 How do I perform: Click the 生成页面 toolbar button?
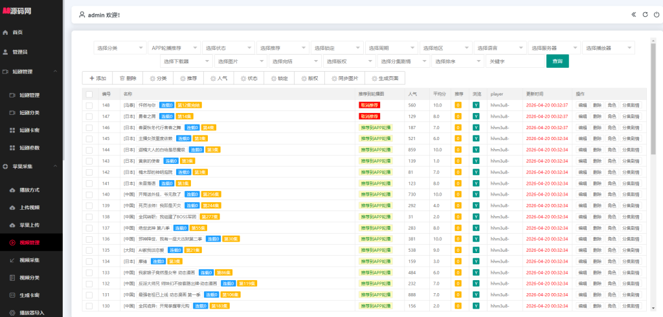pos(385,78)
